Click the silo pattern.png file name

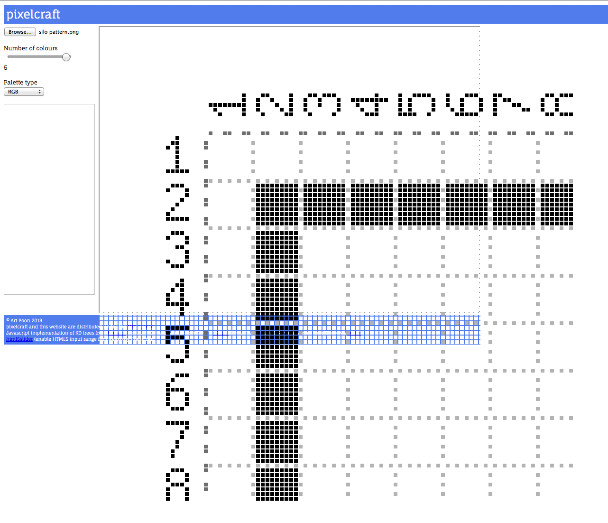59,32
